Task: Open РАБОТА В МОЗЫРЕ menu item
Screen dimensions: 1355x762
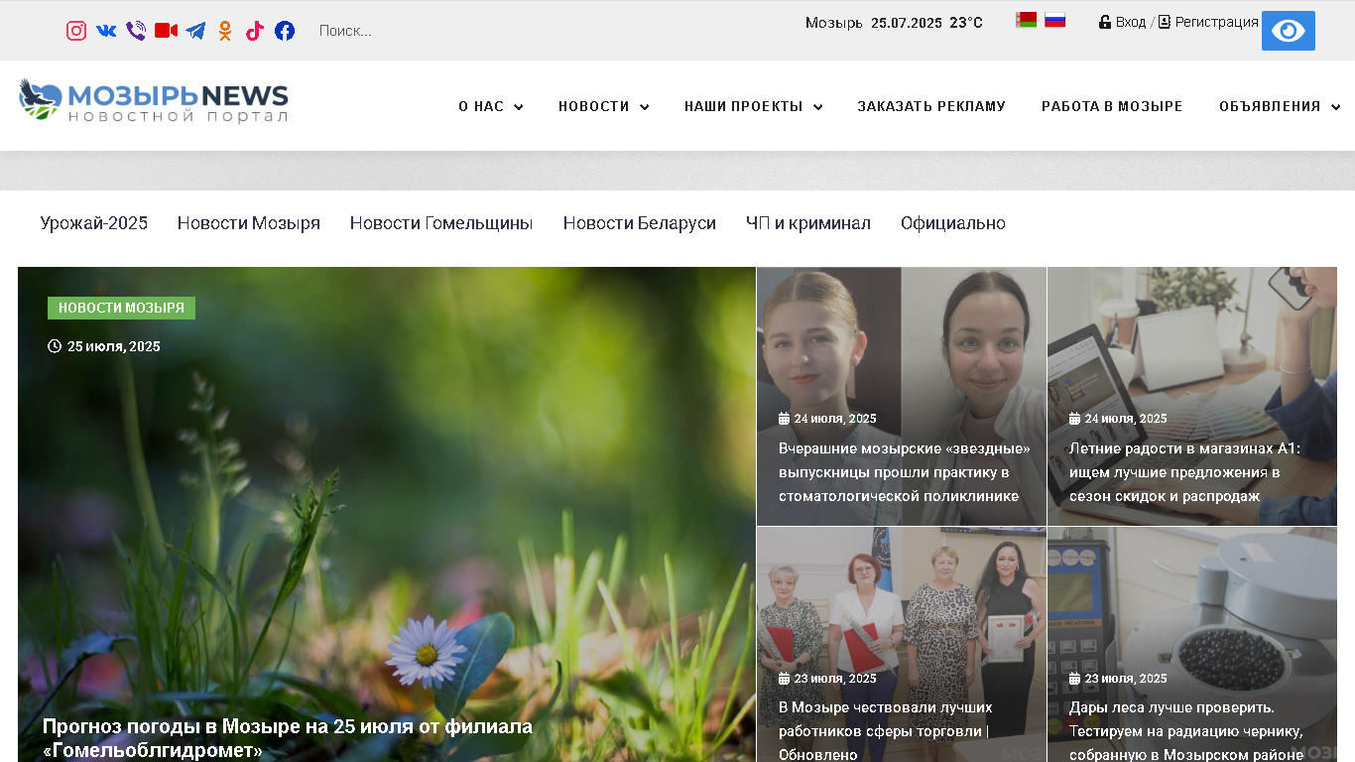Action: tap(1112, 106)
